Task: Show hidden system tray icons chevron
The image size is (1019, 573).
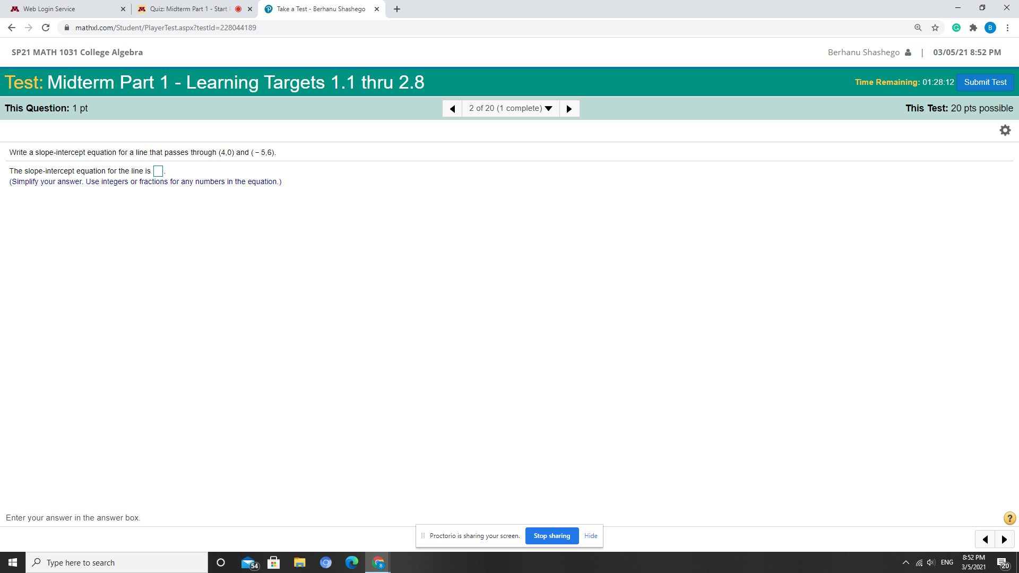Action: 905,562
